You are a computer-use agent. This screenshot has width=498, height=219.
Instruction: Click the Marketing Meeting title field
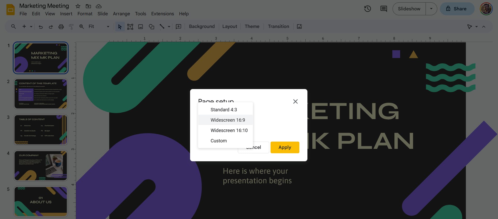coord(44,6)
